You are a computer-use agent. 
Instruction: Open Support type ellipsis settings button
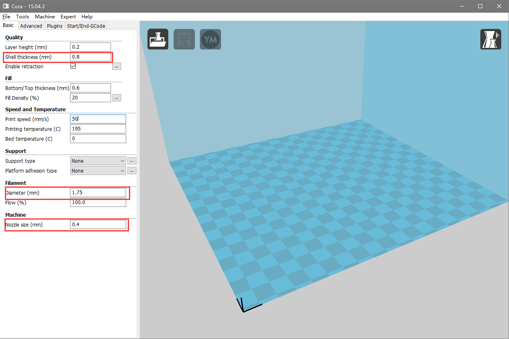[131, 161]
